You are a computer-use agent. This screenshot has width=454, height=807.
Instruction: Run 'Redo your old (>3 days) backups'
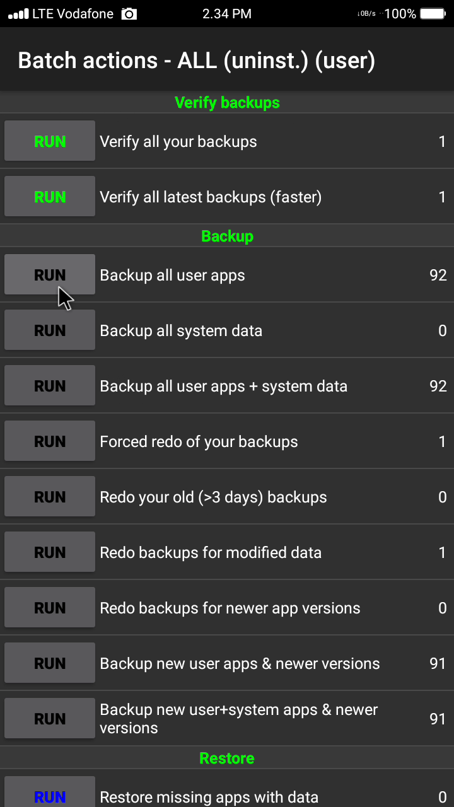(50, 497)
